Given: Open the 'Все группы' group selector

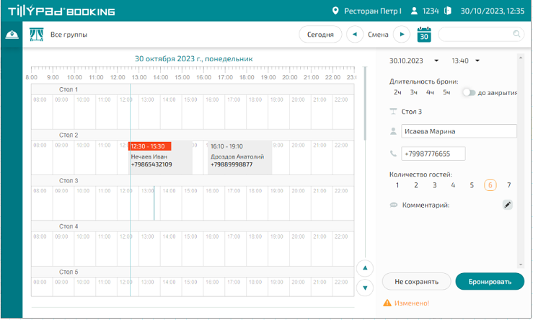Looking at the screenshot, I should (x=69, y=34).
